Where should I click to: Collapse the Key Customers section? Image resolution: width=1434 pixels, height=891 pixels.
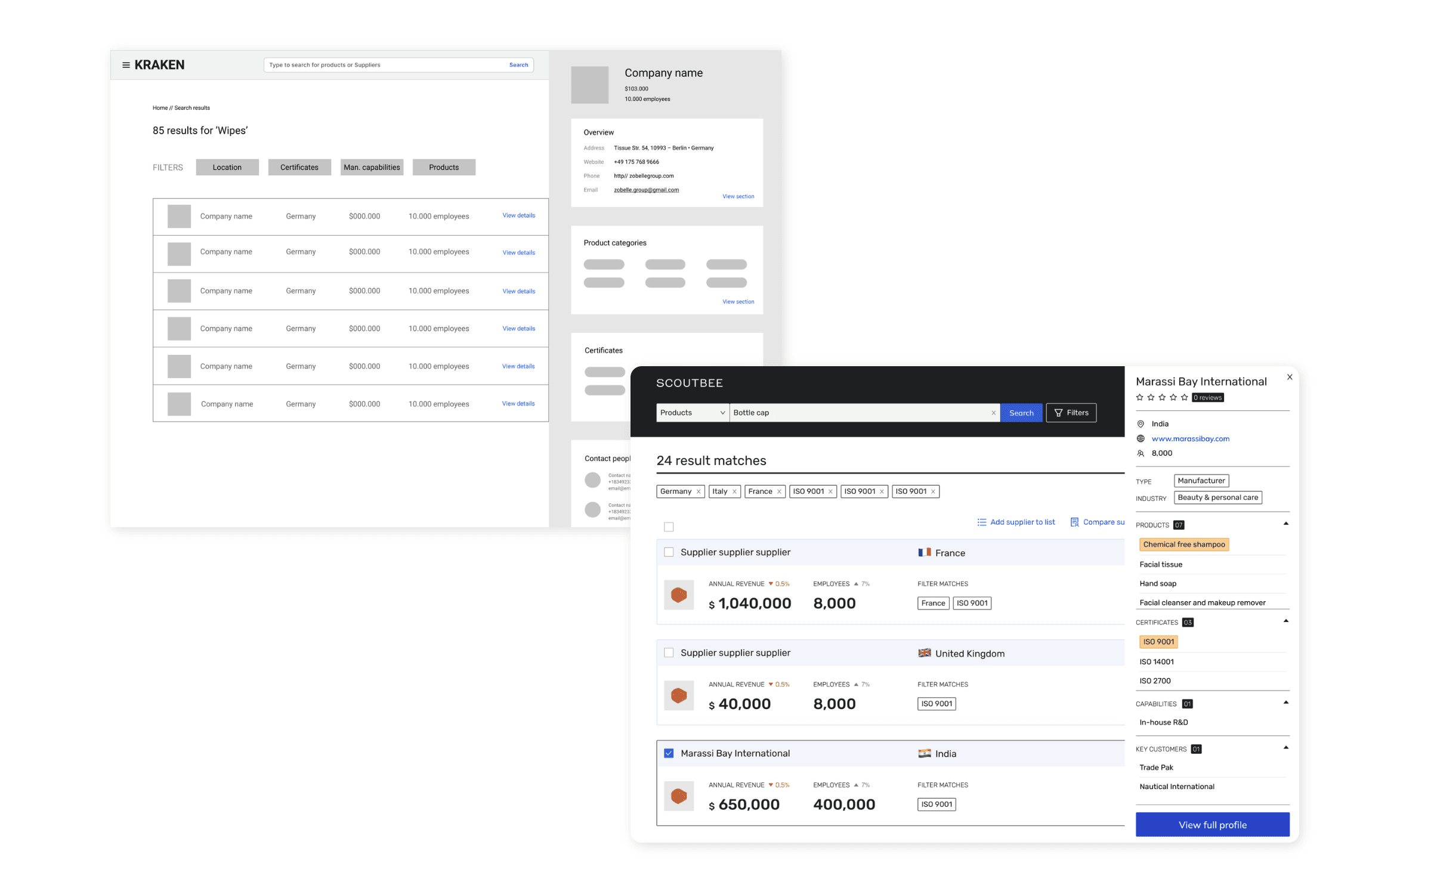point(1285,748)
